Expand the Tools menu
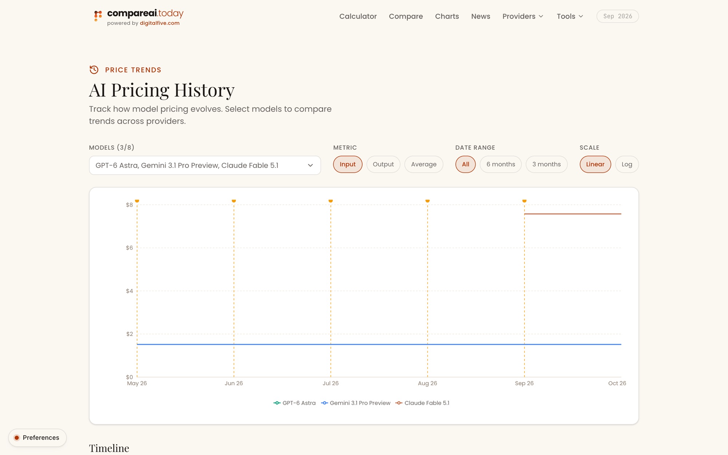Screen dimensions: 728x455 point(570,16)
